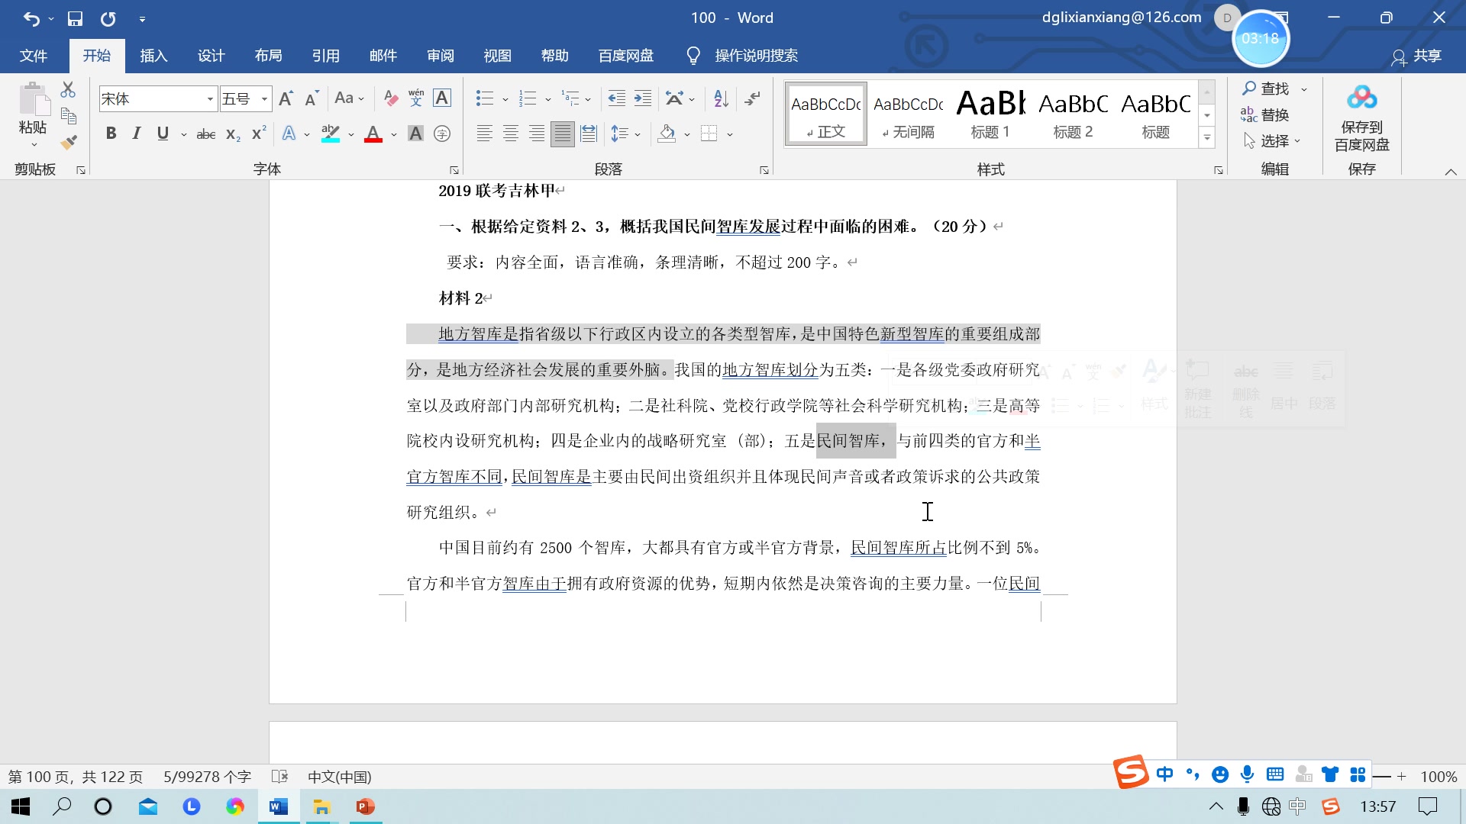Toggle strikethrough formatting

click(x=206, y=134)
